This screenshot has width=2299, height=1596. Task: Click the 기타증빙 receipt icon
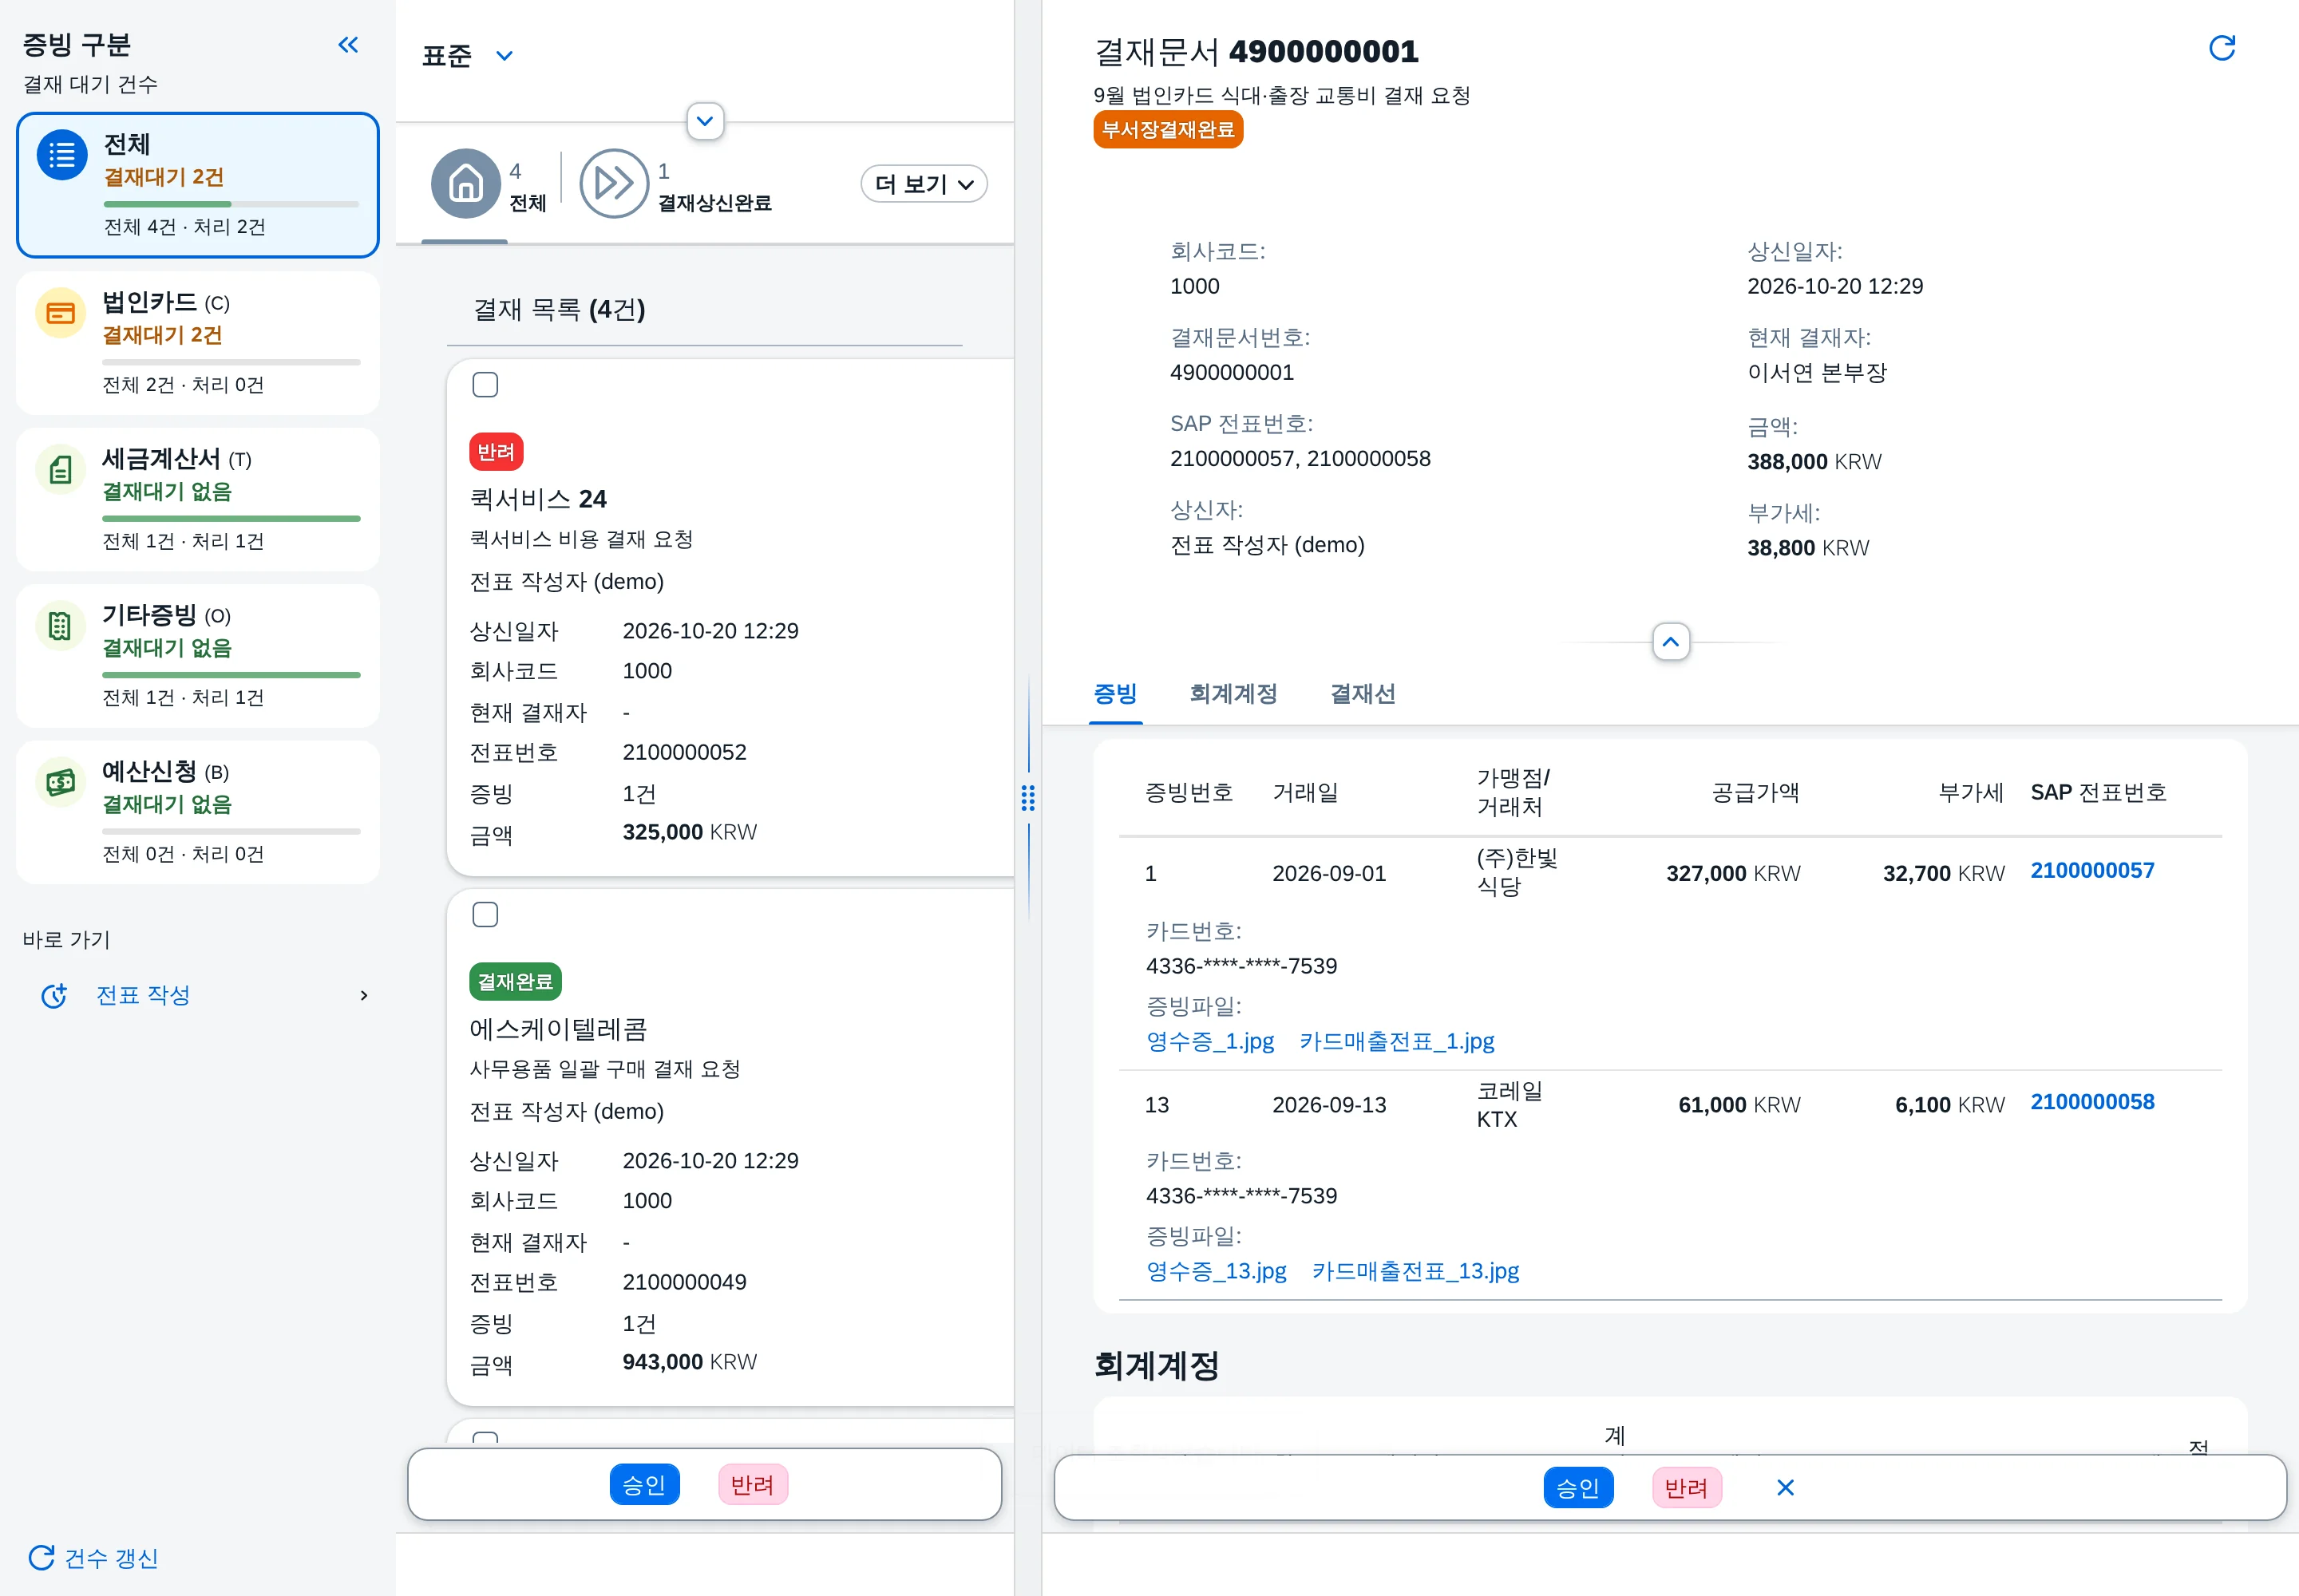tap(60, 626)
